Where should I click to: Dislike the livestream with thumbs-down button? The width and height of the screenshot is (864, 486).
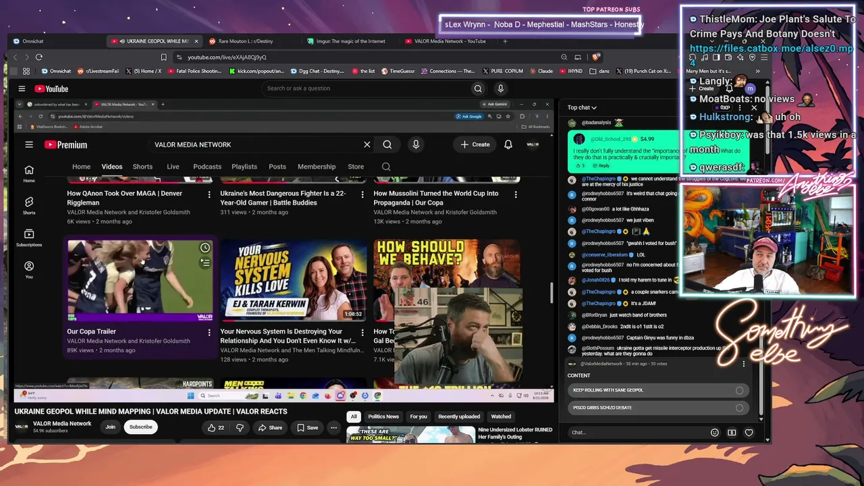coord(240,427)
